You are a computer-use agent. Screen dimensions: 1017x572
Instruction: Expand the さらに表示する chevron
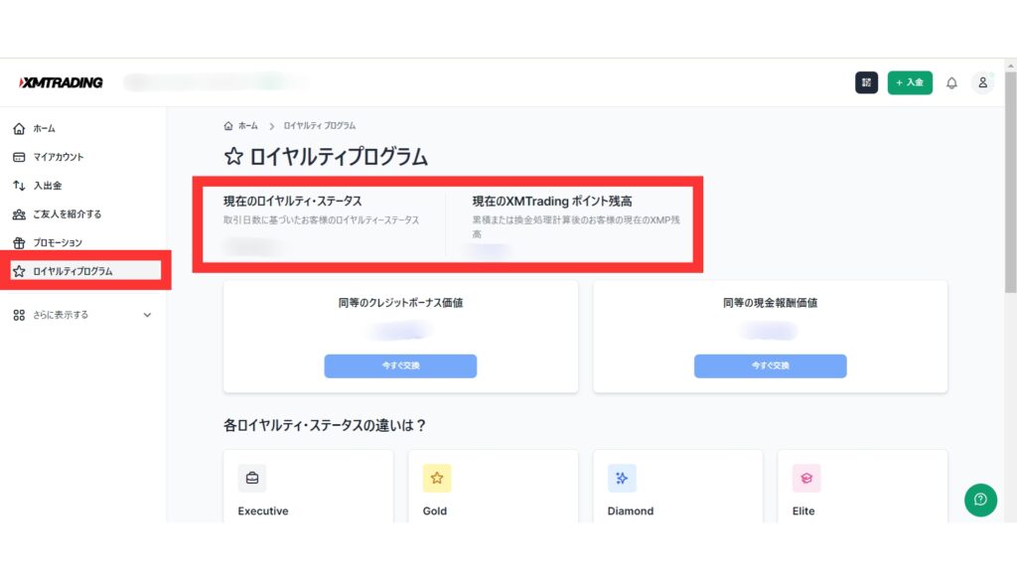click(x=148, y=315)
